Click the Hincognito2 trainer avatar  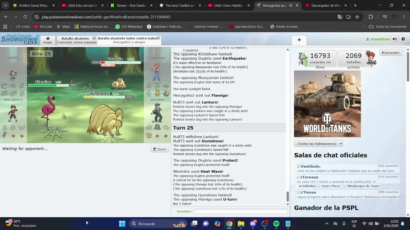[x=12, y=113]
